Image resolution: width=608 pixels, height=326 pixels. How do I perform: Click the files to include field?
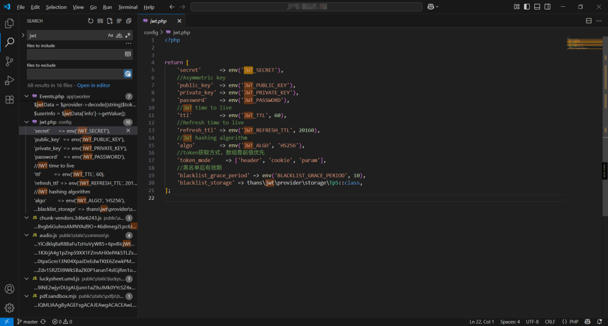(74, 54)
